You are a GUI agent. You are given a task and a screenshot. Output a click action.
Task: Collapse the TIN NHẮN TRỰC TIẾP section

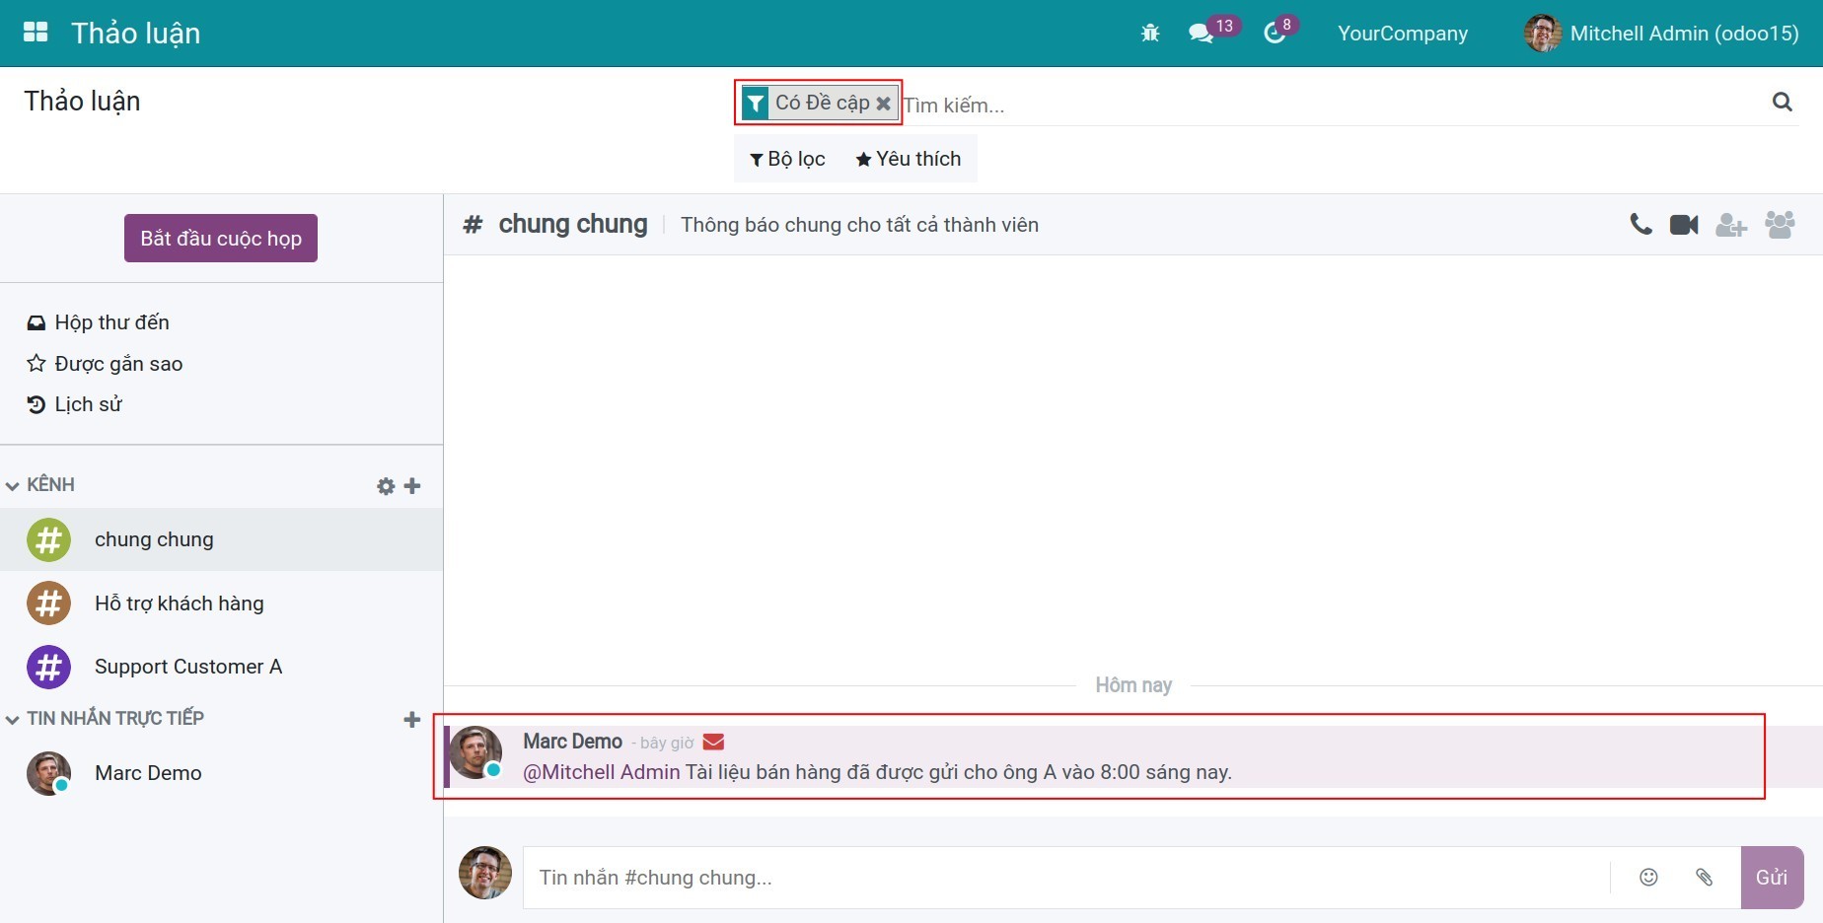[x=12, y=718]
